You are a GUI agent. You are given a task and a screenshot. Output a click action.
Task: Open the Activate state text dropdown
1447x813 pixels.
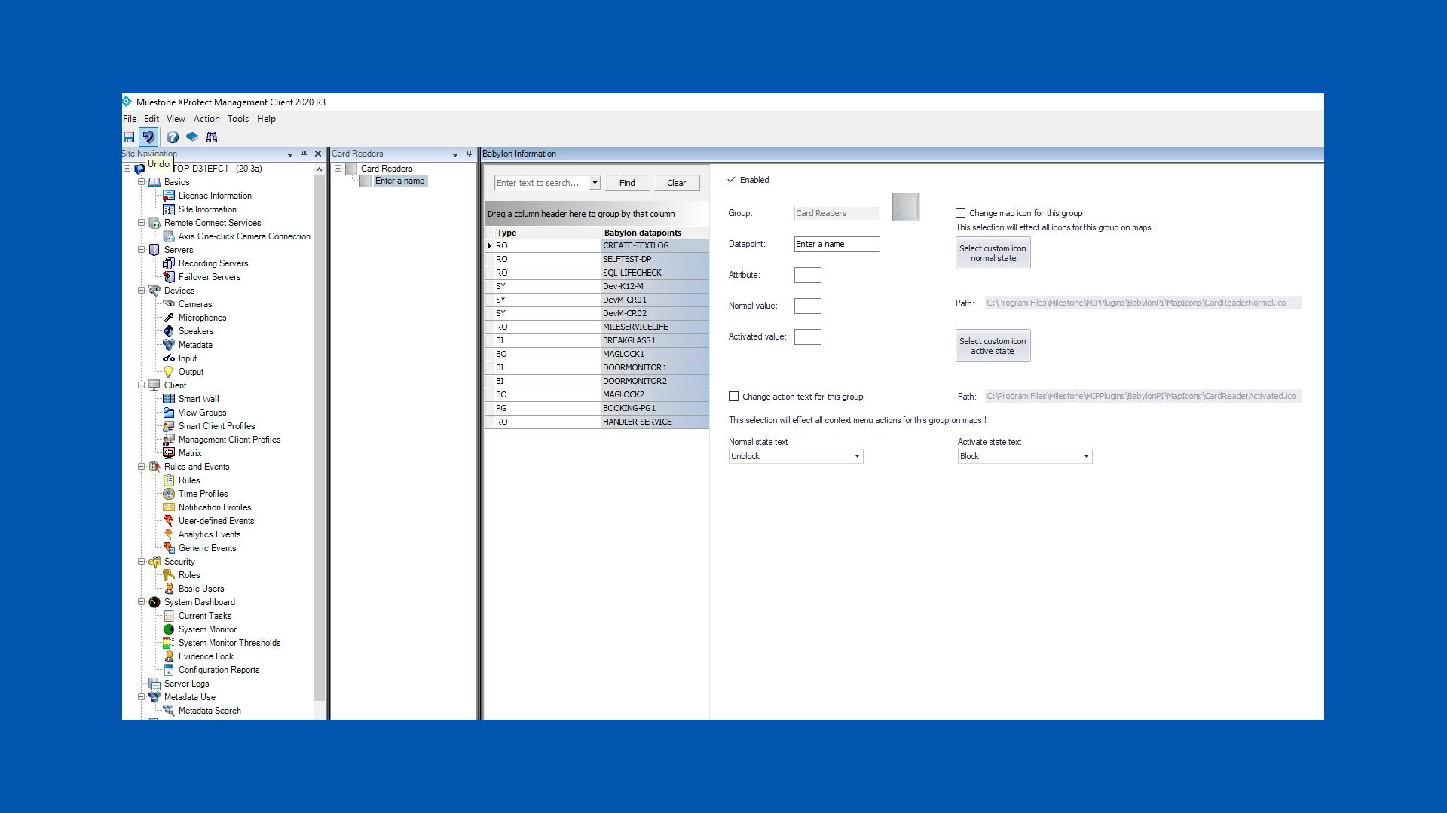[1086, 456]
